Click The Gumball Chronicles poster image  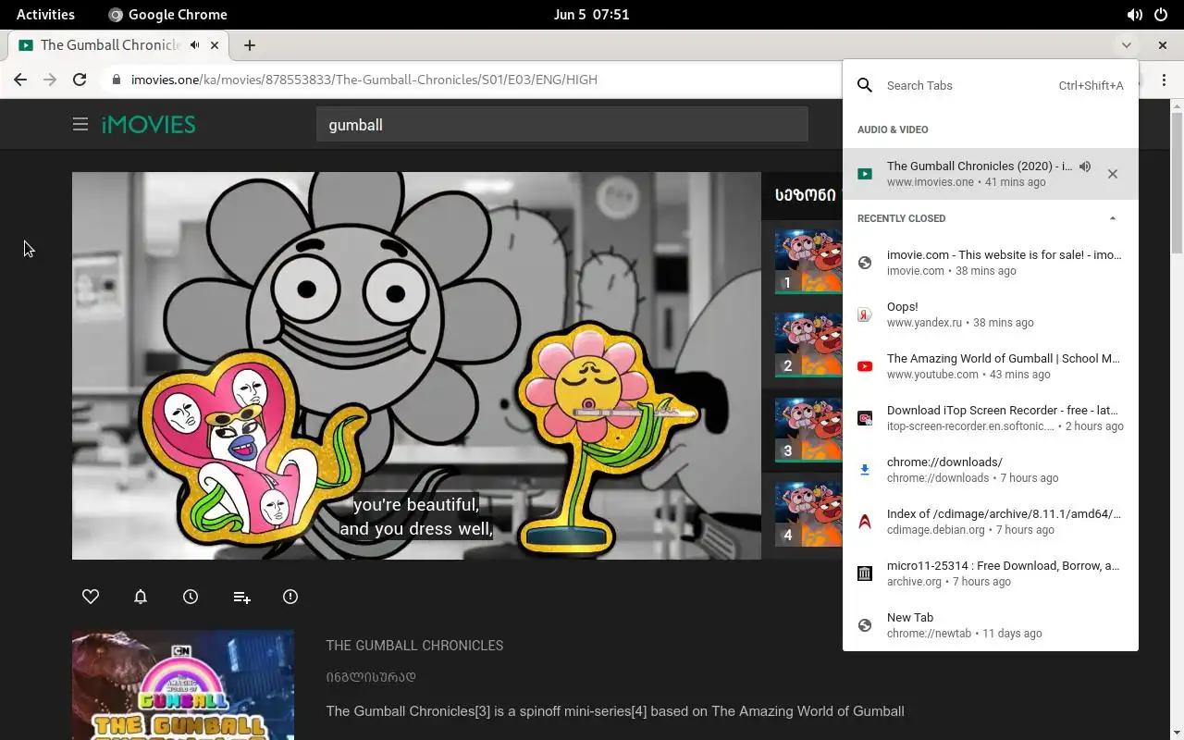coord(183,685)
